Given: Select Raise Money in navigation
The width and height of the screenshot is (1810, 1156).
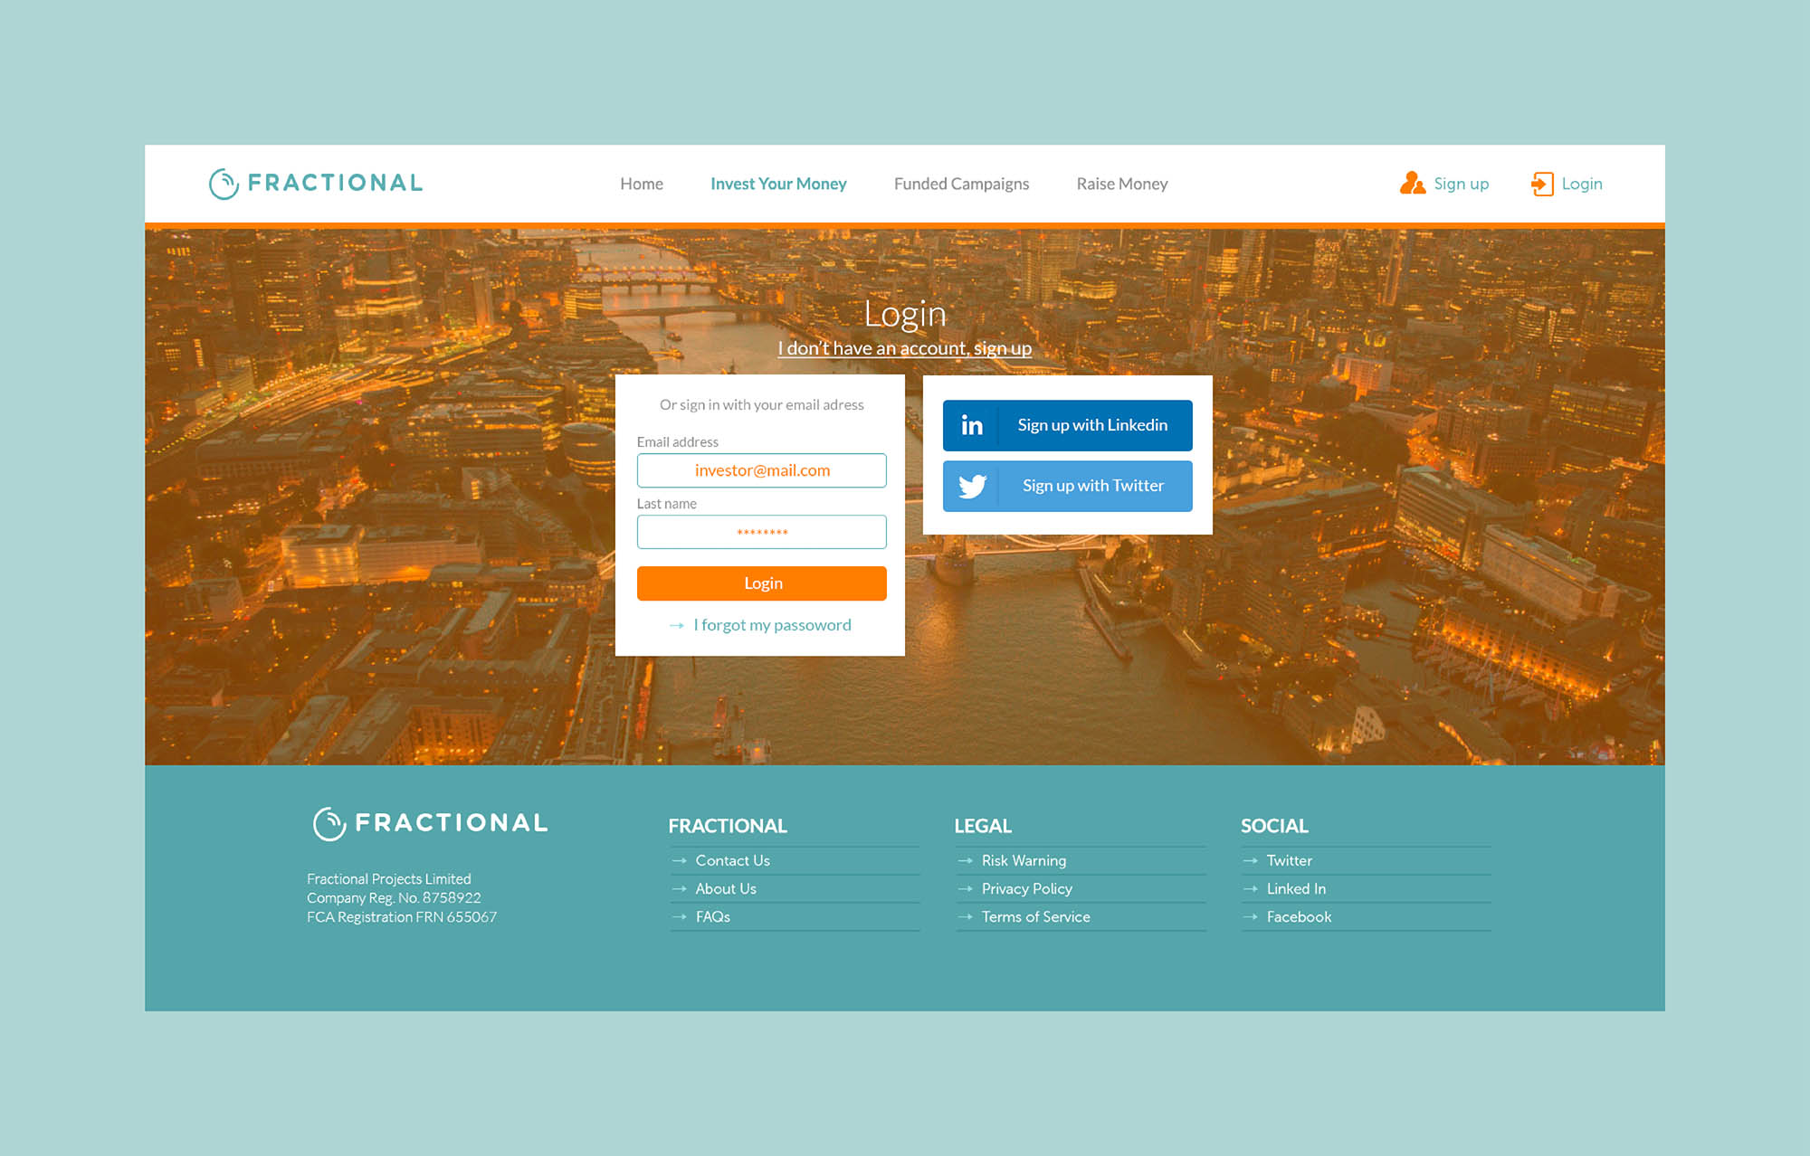Looking at the screenshot, I should [1121, 184].
